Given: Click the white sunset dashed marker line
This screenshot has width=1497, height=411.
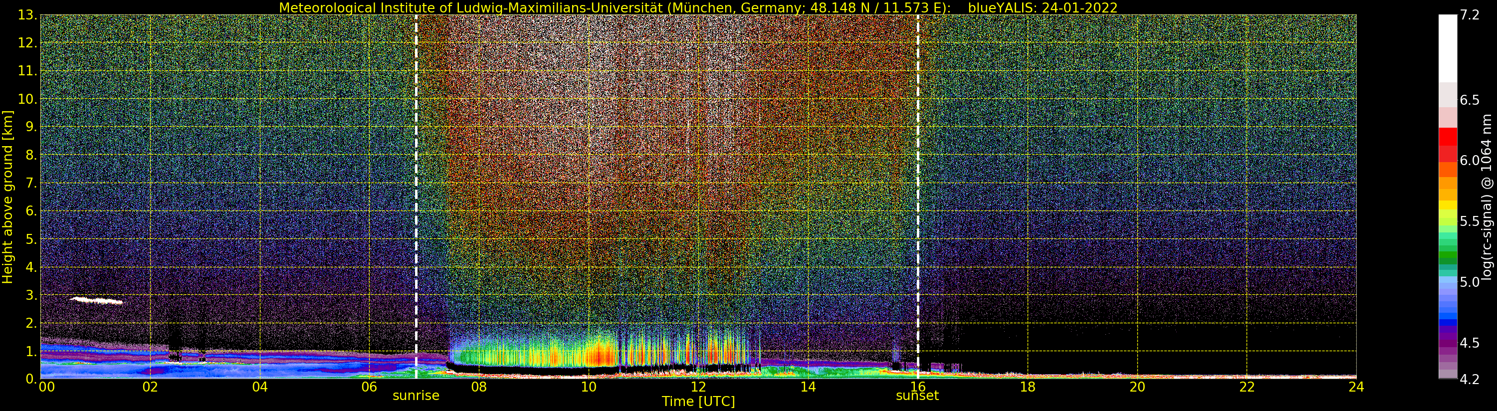Looking at the screenshot, I should (x=918, y=197).
